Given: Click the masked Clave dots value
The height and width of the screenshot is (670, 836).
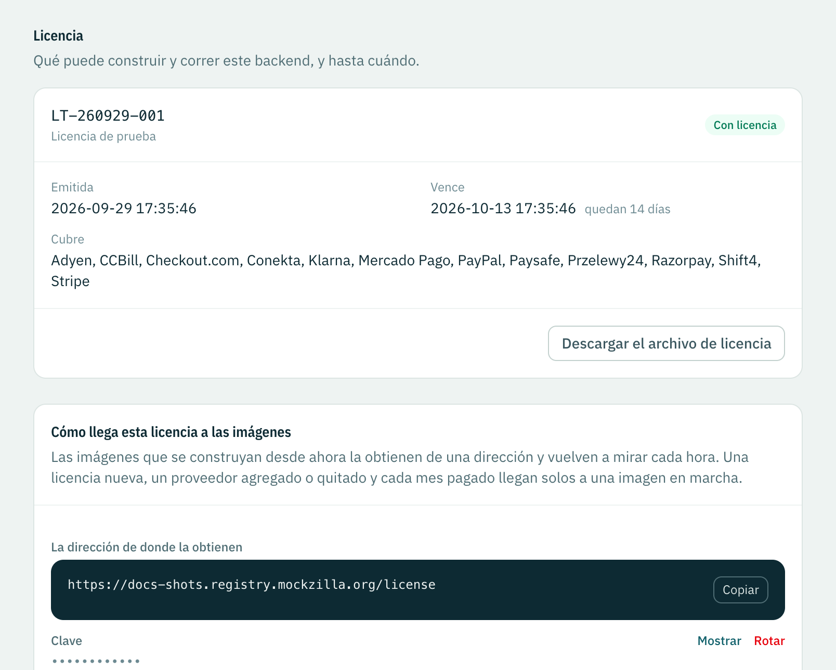Looking at the screenshot, I should point(96,661).
